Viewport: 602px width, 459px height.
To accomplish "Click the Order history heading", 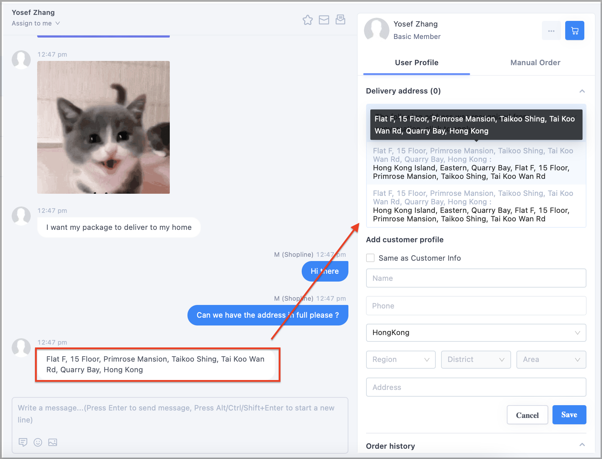I will [x=390, y=446].
